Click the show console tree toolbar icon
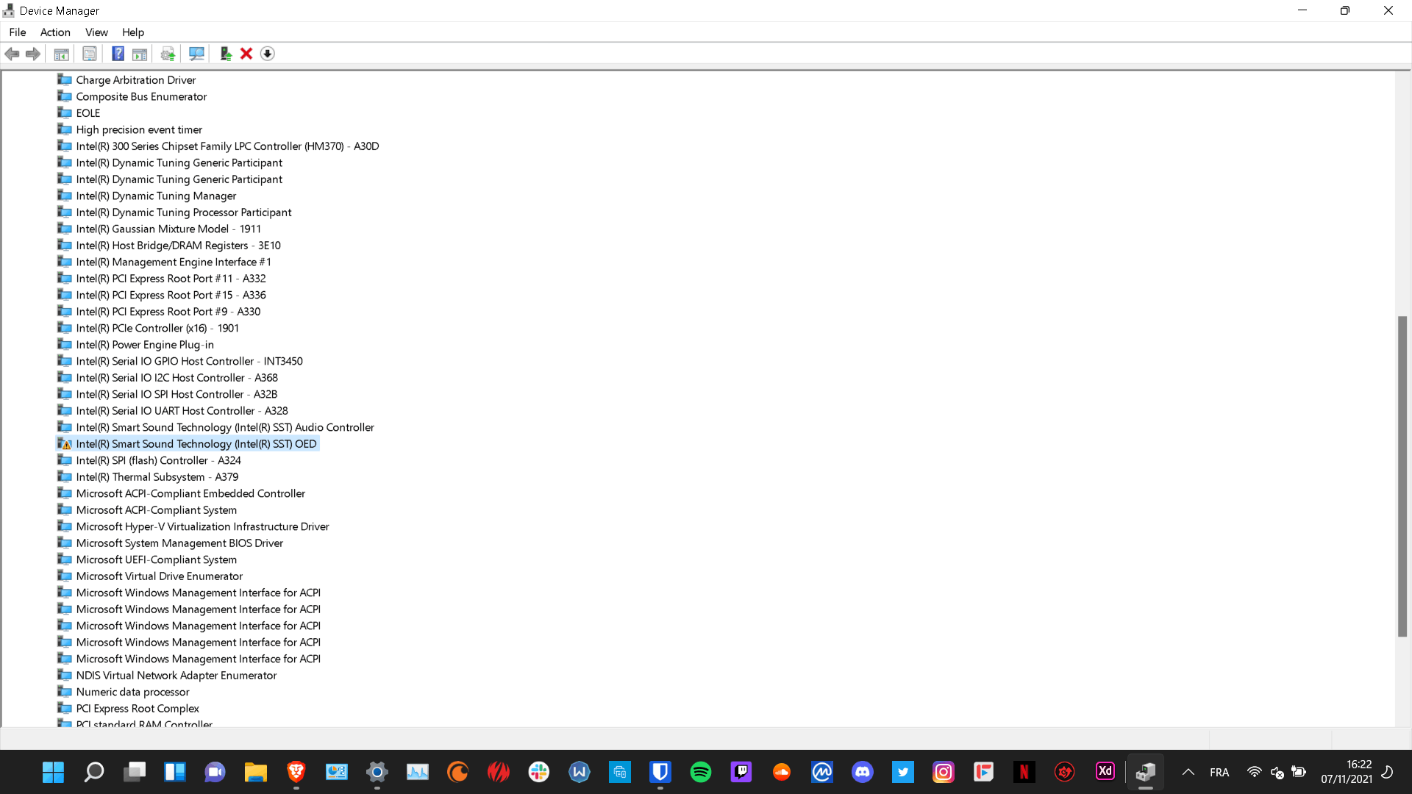Viewport: 1412px width, 794px height. [x=62, y=54]
